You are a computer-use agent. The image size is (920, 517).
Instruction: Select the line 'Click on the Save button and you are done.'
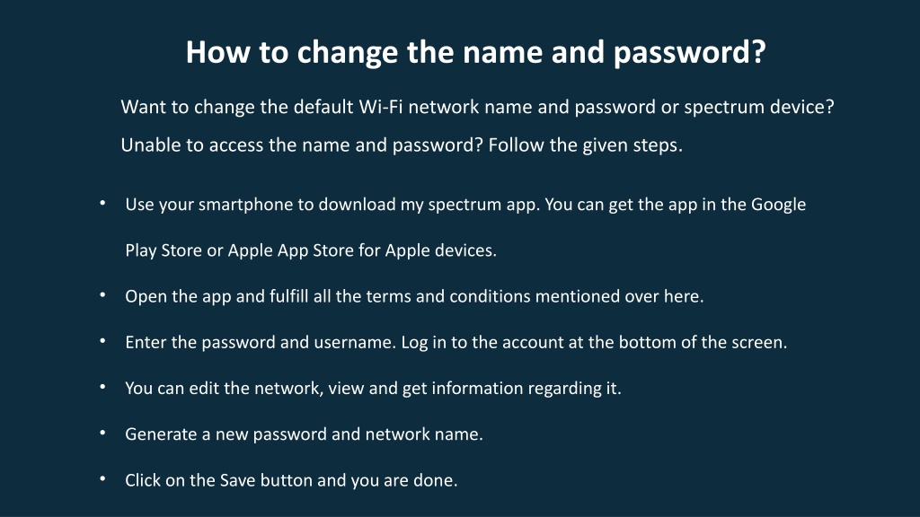pyautogui.click(x=291, y=481)
